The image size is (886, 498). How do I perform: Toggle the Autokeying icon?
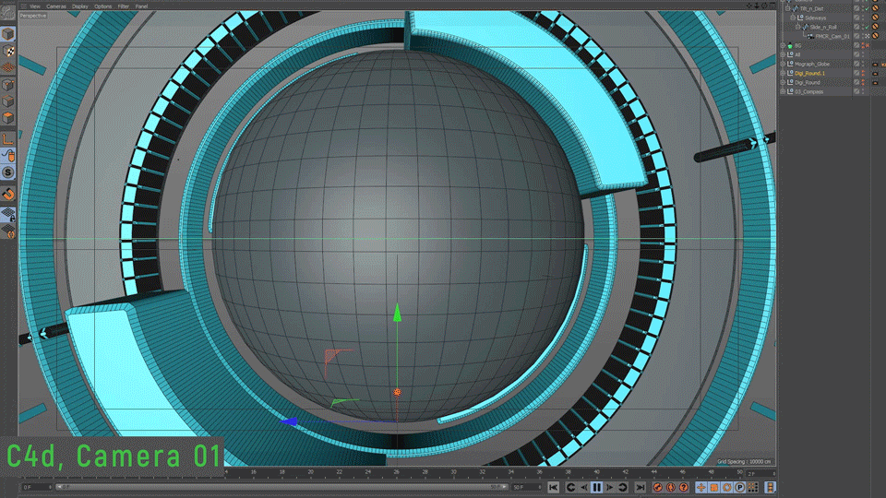coord(671,487)
